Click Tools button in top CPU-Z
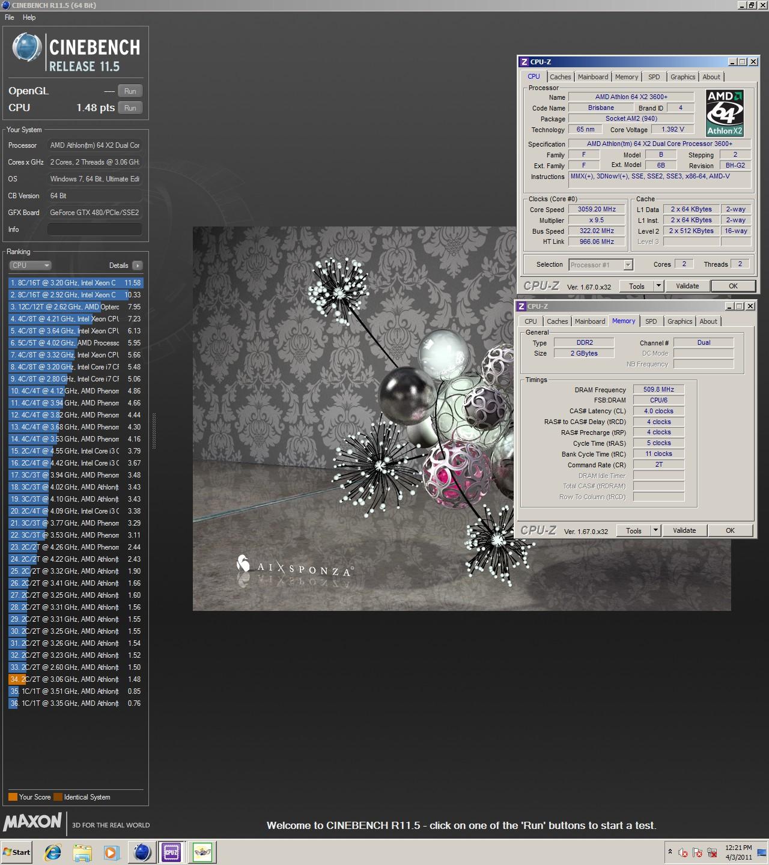The width and height of the screenshot is (769, 865). [637, 287]
